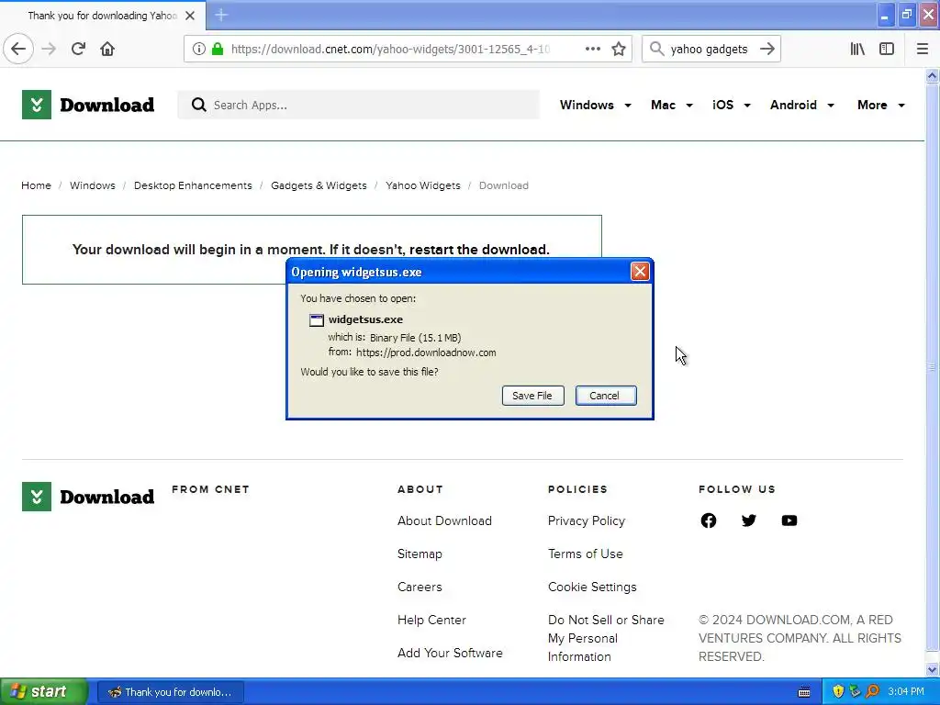This screenshot has width=940, height=705.
Task: Open Sitemap footer link
Action: coord(419,554)
